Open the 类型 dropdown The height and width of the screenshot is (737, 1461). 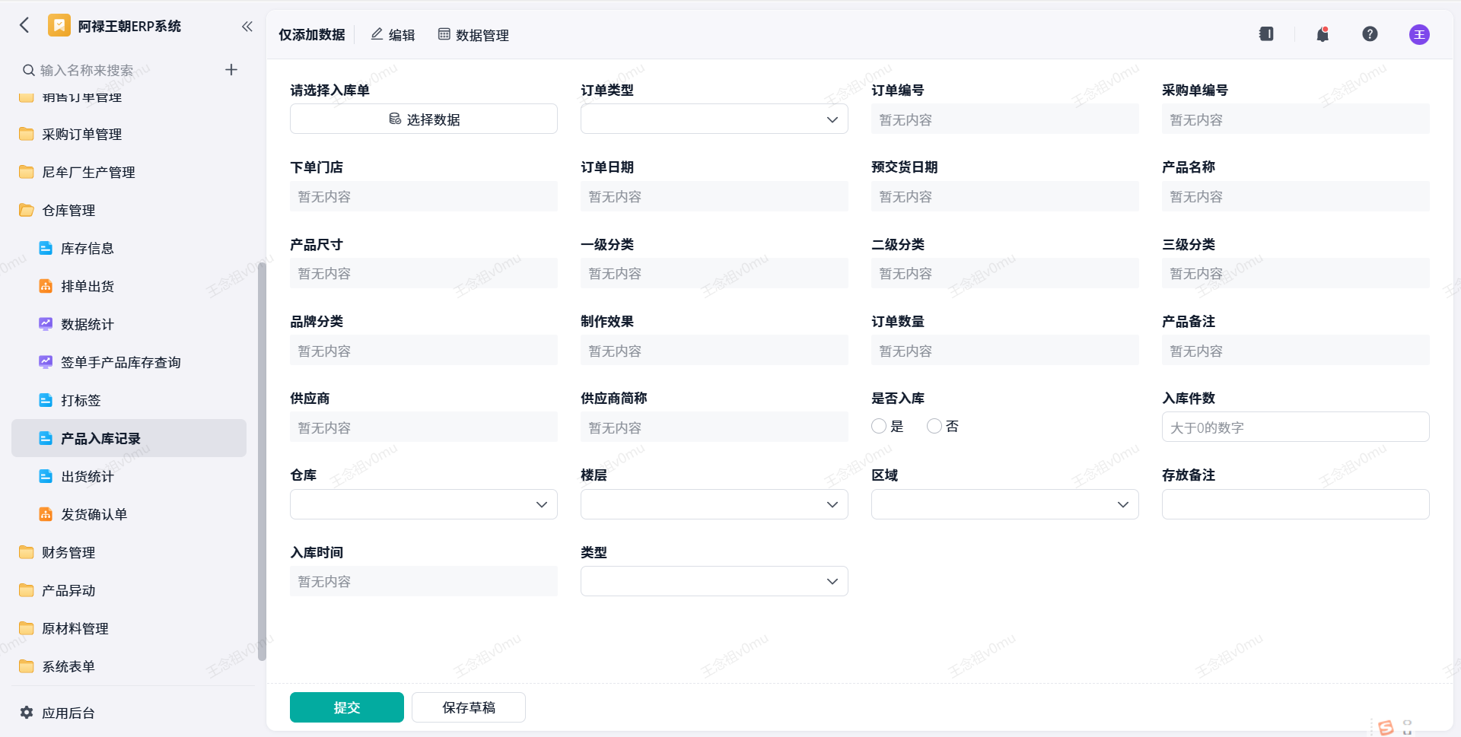[714, 581]
